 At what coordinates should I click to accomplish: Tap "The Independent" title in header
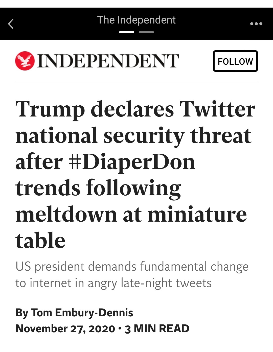coord(136,20)
